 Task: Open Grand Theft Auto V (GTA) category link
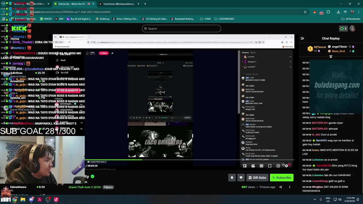[85, 187]
